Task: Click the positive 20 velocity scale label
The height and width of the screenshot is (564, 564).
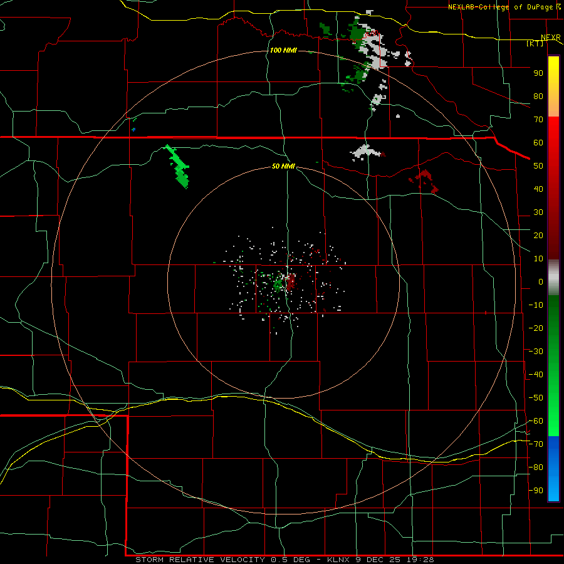Action: tap(538, 236)
